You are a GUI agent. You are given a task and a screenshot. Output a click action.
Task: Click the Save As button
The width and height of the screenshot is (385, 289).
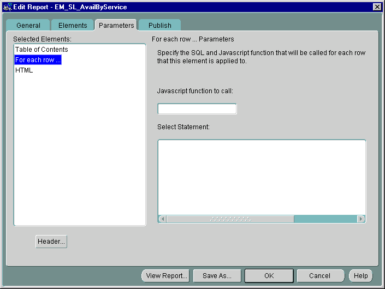(x=217, y=276)
